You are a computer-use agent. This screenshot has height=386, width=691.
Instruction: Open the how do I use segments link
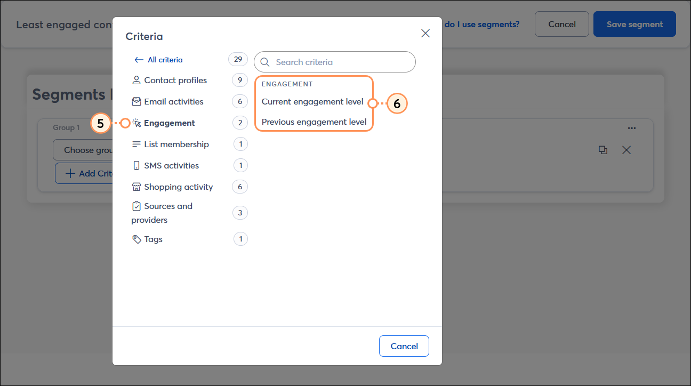[x=481, y=24]
